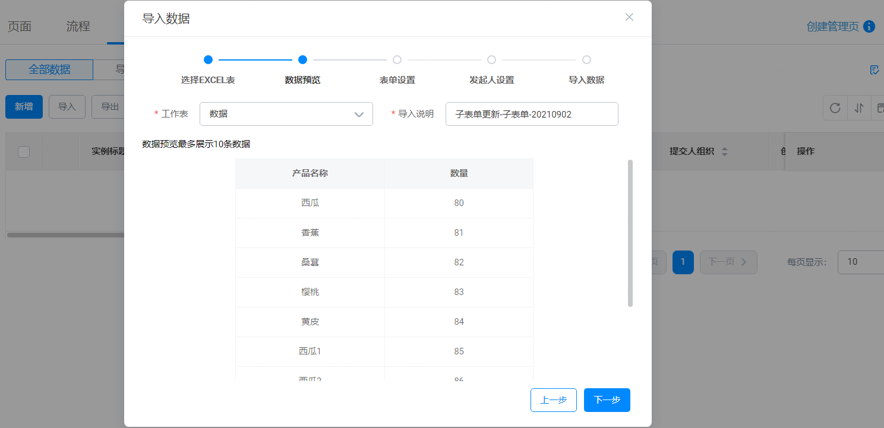Click the sort arrows toolbar icon

pos(858,107)
